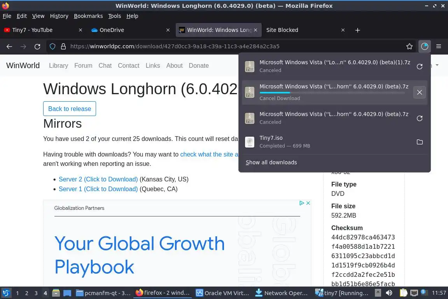
Task: Expand the page's right navbar dropdown caret
Action: pyautogui.click(x=437, y=65)
